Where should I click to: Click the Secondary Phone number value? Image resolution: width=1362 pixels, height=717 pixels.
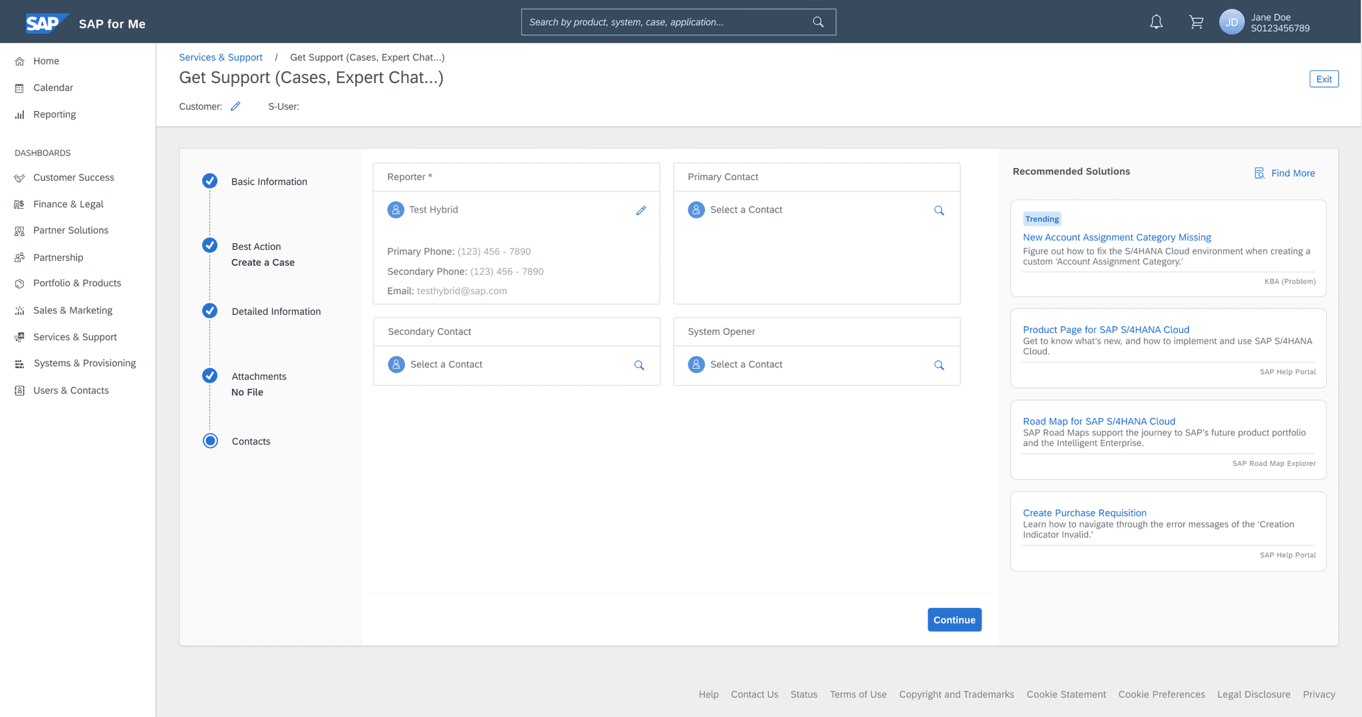(x=507, y=272)
